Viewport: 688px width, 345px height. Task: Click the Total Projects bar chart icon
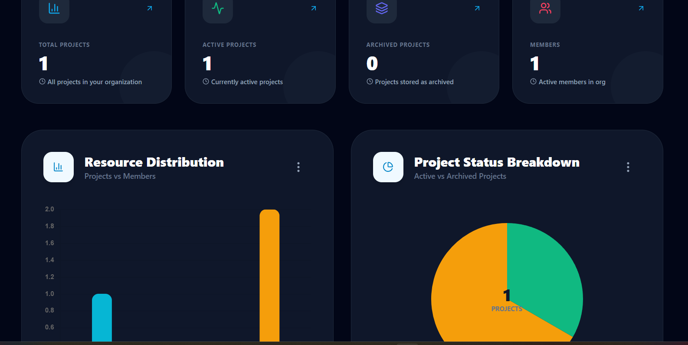click(x=54, y=8)
